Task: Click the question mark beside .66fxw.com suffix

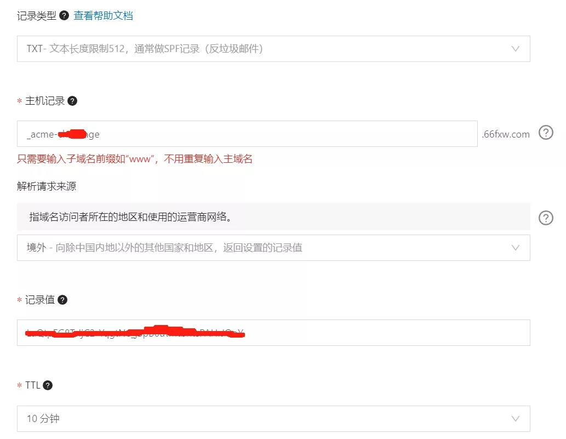Action: click(546, 132)
